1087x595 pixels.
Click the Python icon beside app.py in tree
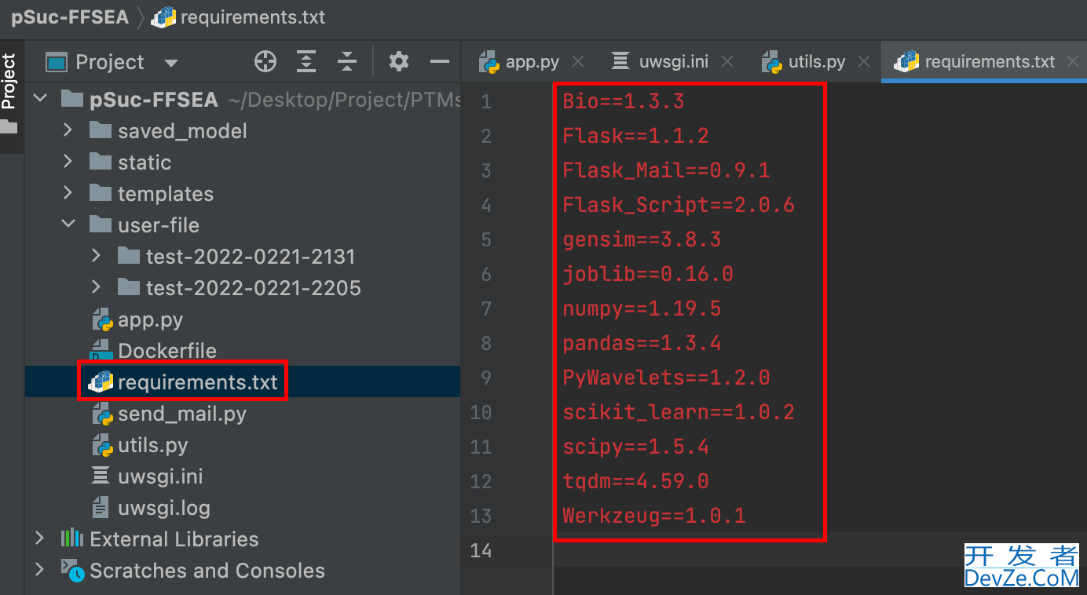(x=101, y=319)
